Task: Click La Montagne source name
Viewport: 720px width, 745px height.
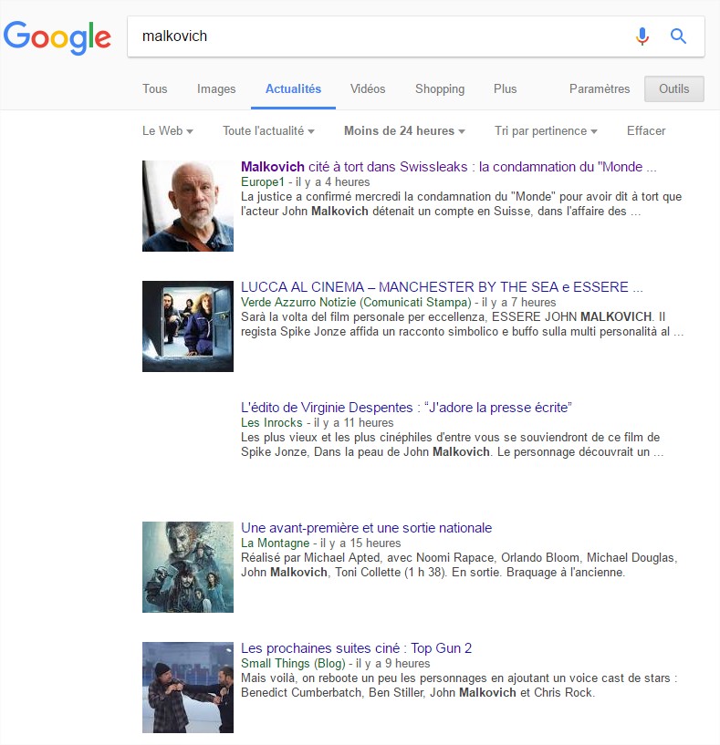Action: coord(275,543)
